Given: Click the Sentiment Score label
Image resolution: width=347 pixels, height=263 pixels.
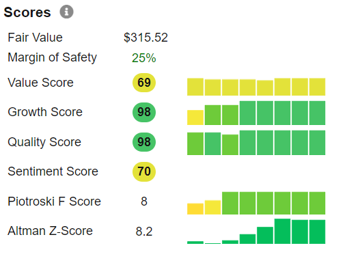Looking at the screenshot, I should pos(53,171).
